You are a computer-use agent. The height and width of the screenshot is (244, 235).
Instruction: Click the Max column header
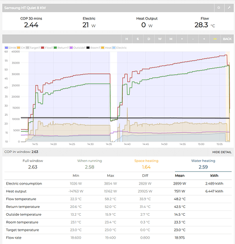pos(110,176)
